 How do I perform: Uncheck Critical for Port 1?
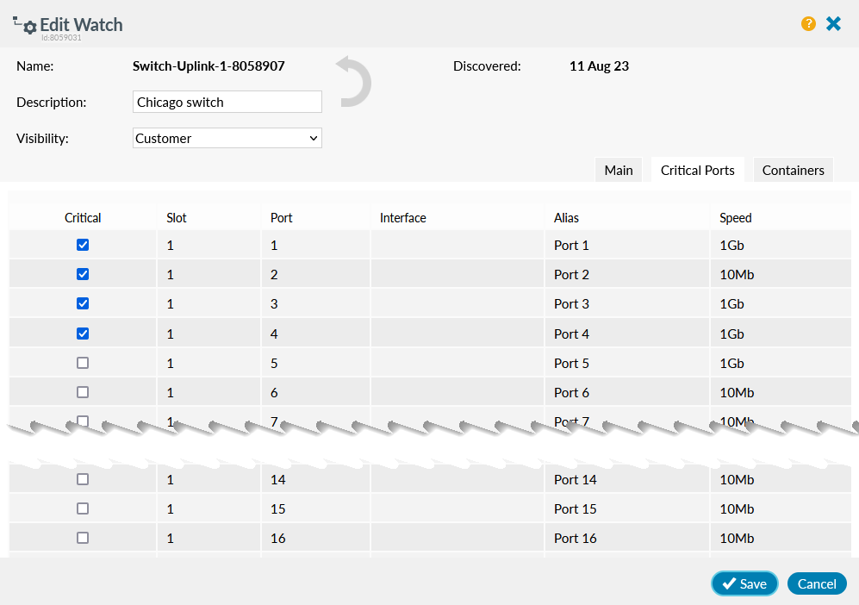click(x=83, y=245)
